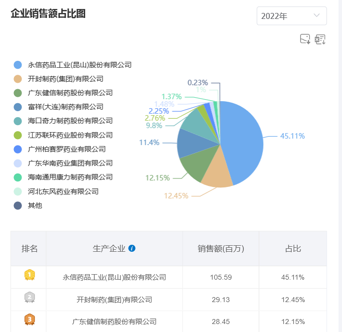Click the 12.45% tan pie slice
342x332 pixels.
(214, 173)
